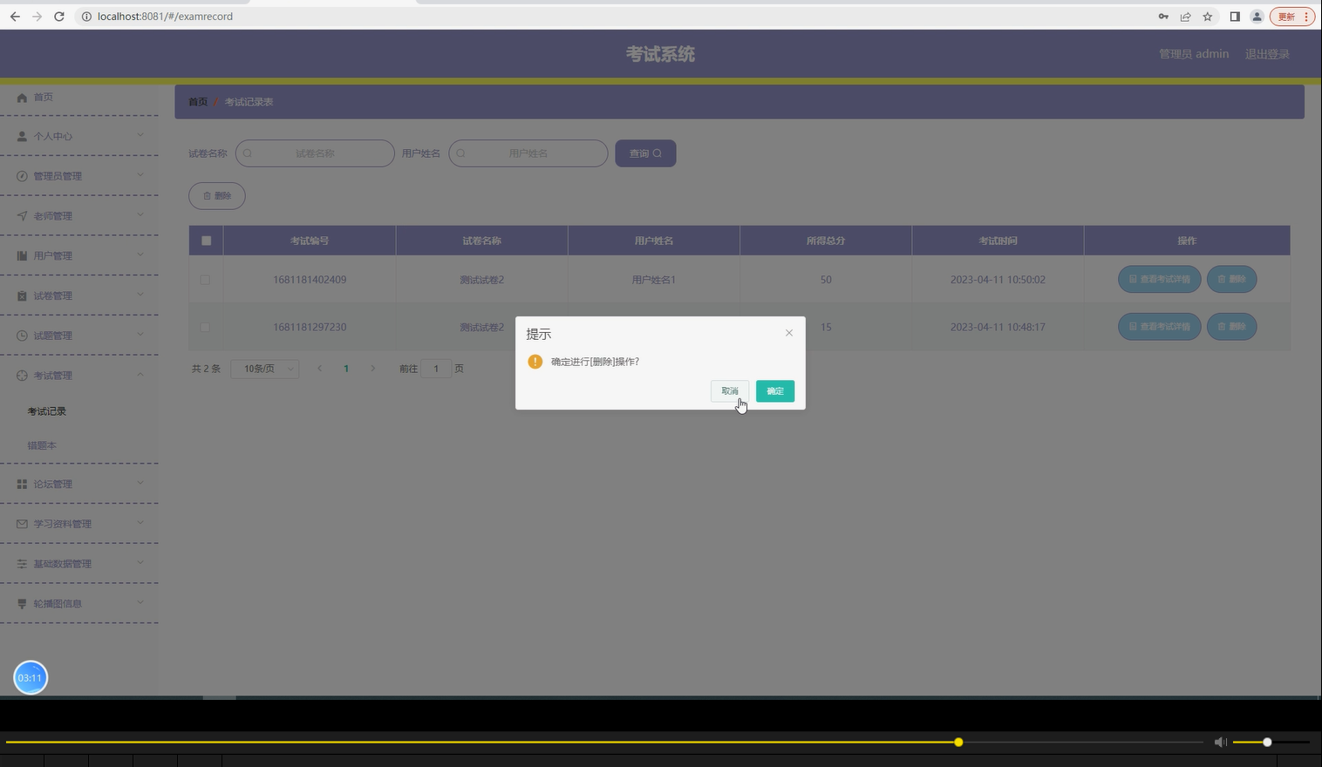Screen dimensions: 1322x767
Task: Collapse the 考试管理 chevron
Action: pos(140,375)
